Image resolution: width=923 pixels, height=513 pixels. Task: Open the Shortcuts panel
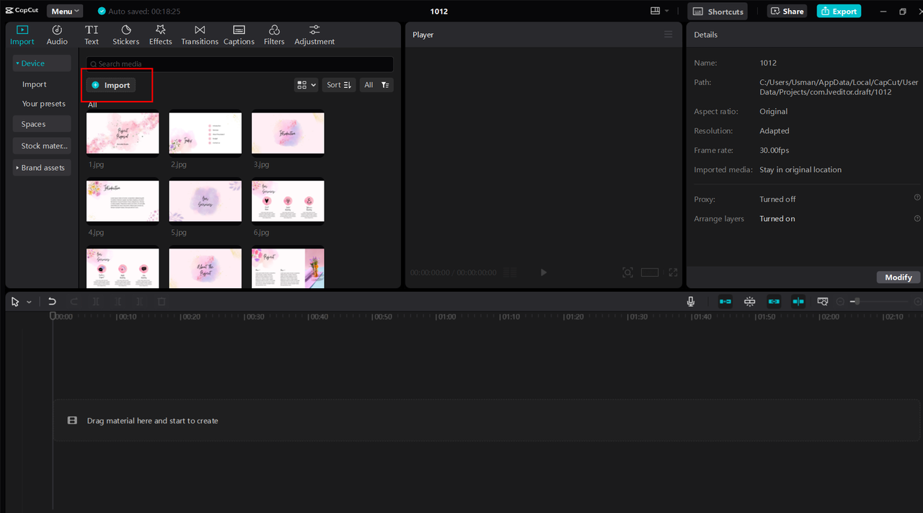tap(717, 11)
